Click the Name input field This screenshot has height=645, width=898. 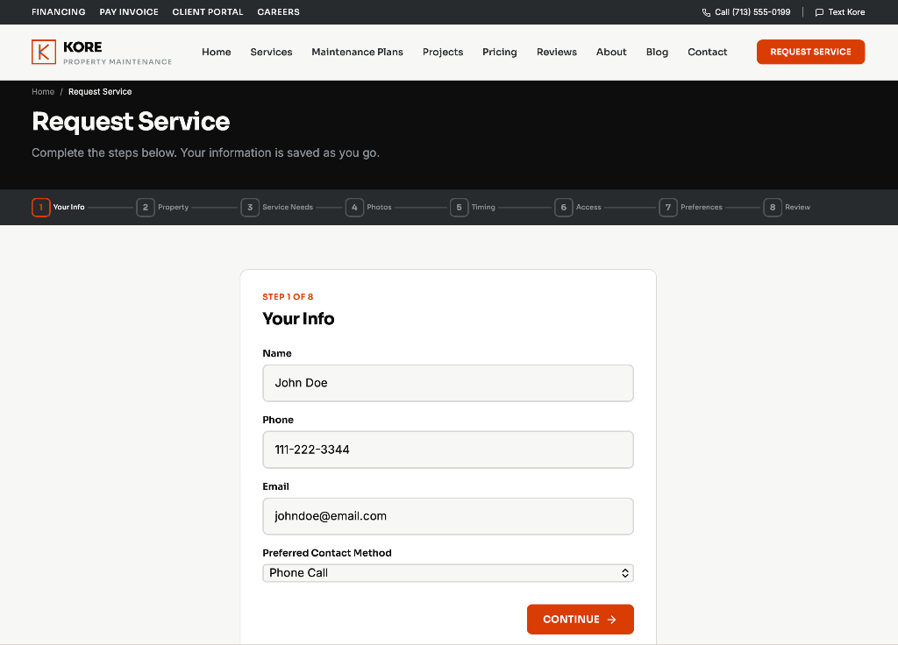[x=448, y=383]
